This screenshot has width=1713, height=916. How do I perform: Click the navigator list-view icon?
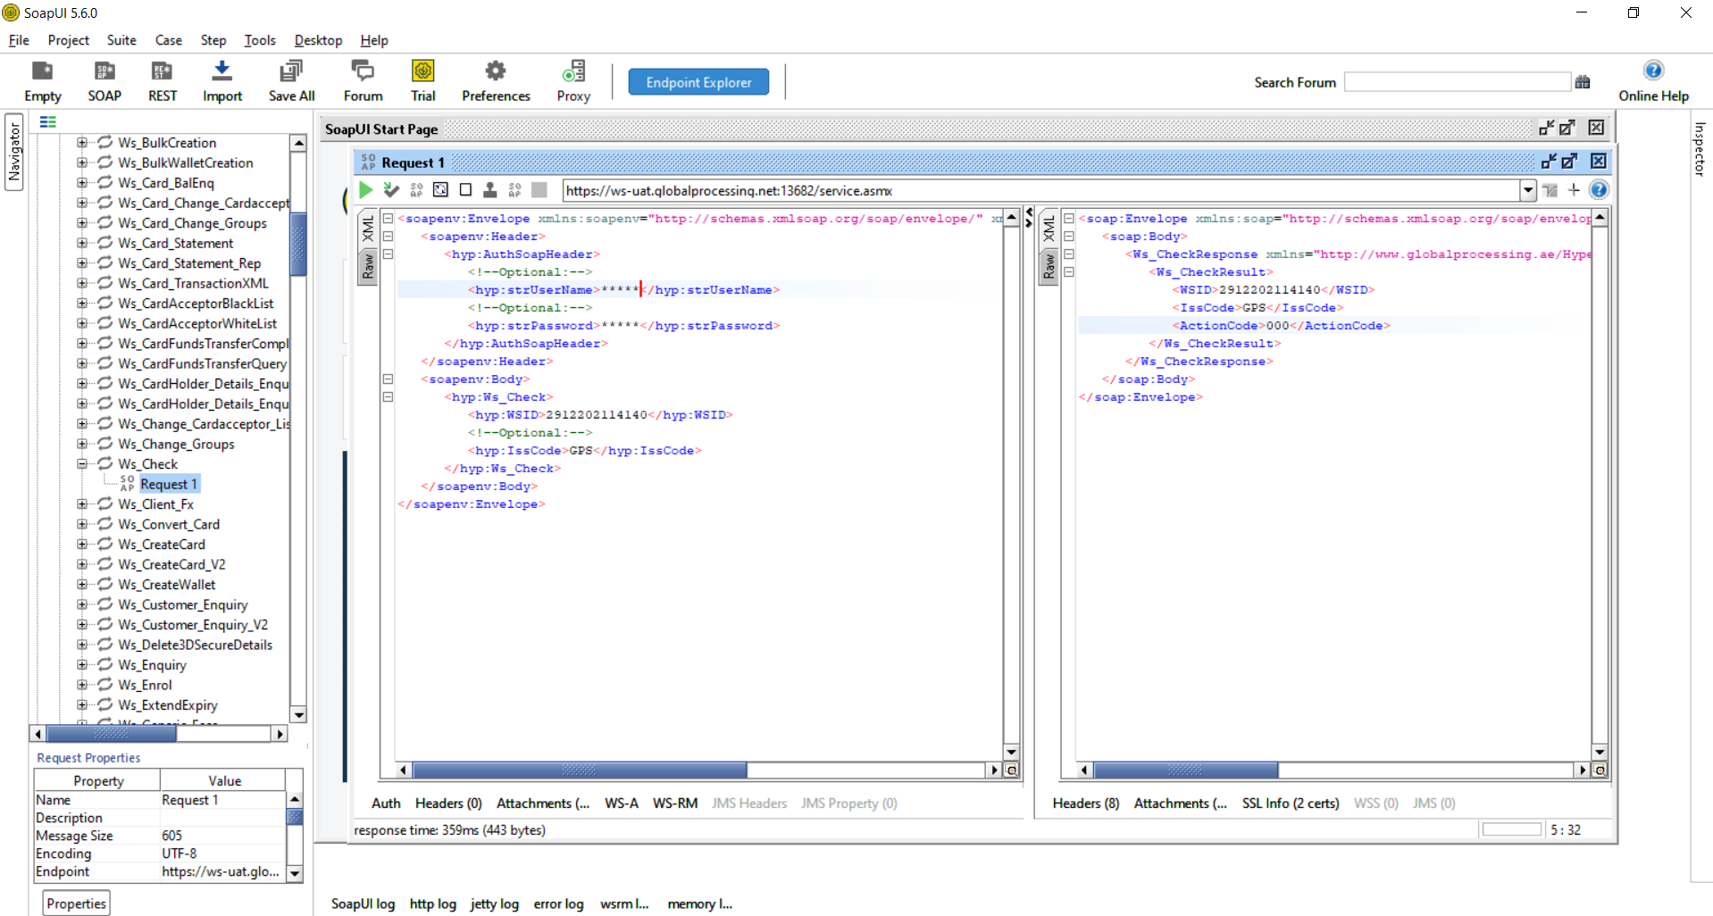click(48, 122)
